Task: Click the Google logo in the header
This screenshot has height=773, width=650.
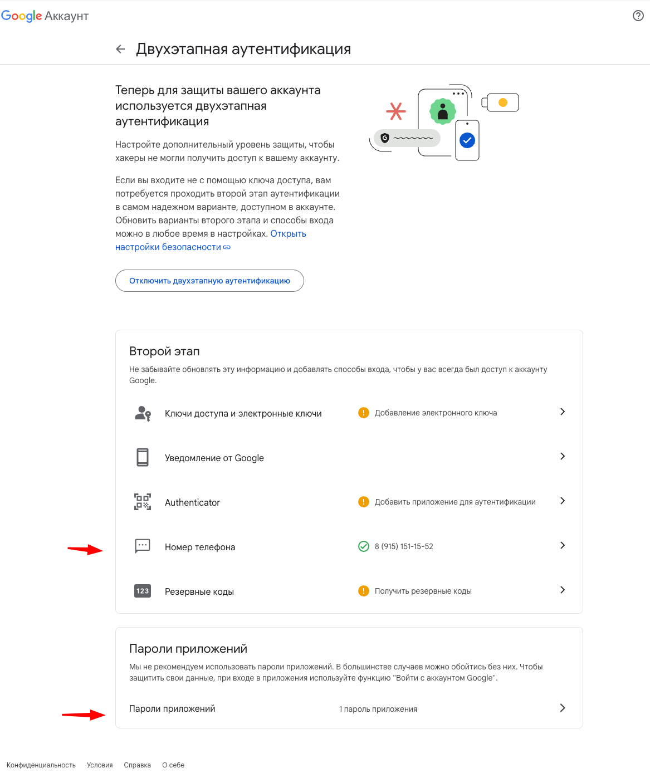Action: pos(22,16)
